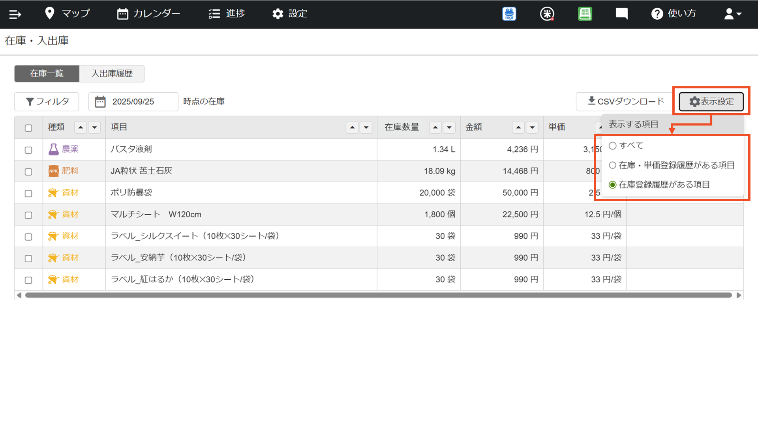Check the box for マルチシート W120cm row
This screenshot has width=758, height=426.
[28, 215]
